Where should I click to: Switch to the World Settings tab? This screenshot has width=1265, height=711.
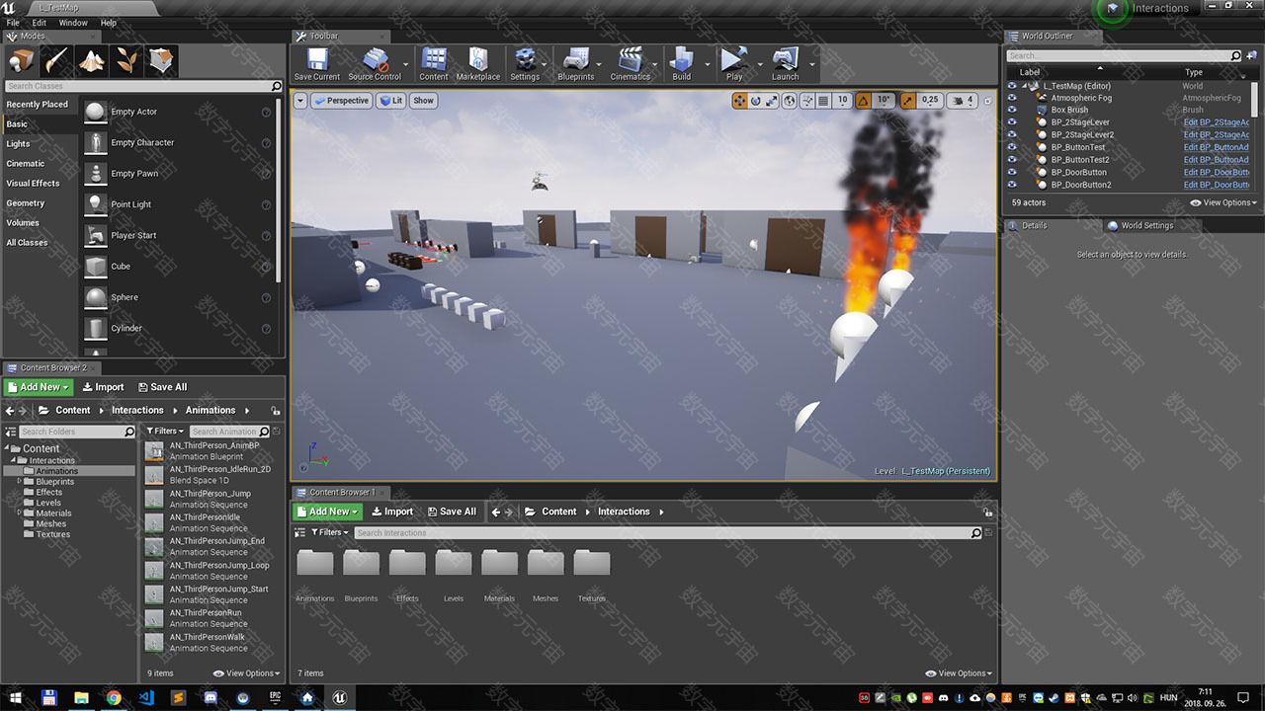tap(1146, 226)
